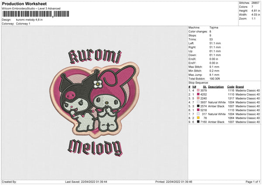Screen dimensions: 262x185
Task: Click the magenta swatch in stop 2
Action: click(x=198, y=94)
